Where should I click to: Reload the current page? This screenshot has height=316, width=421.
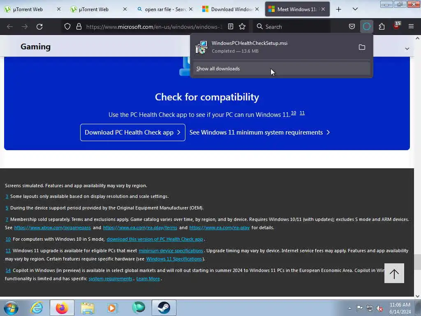(39, 27)
